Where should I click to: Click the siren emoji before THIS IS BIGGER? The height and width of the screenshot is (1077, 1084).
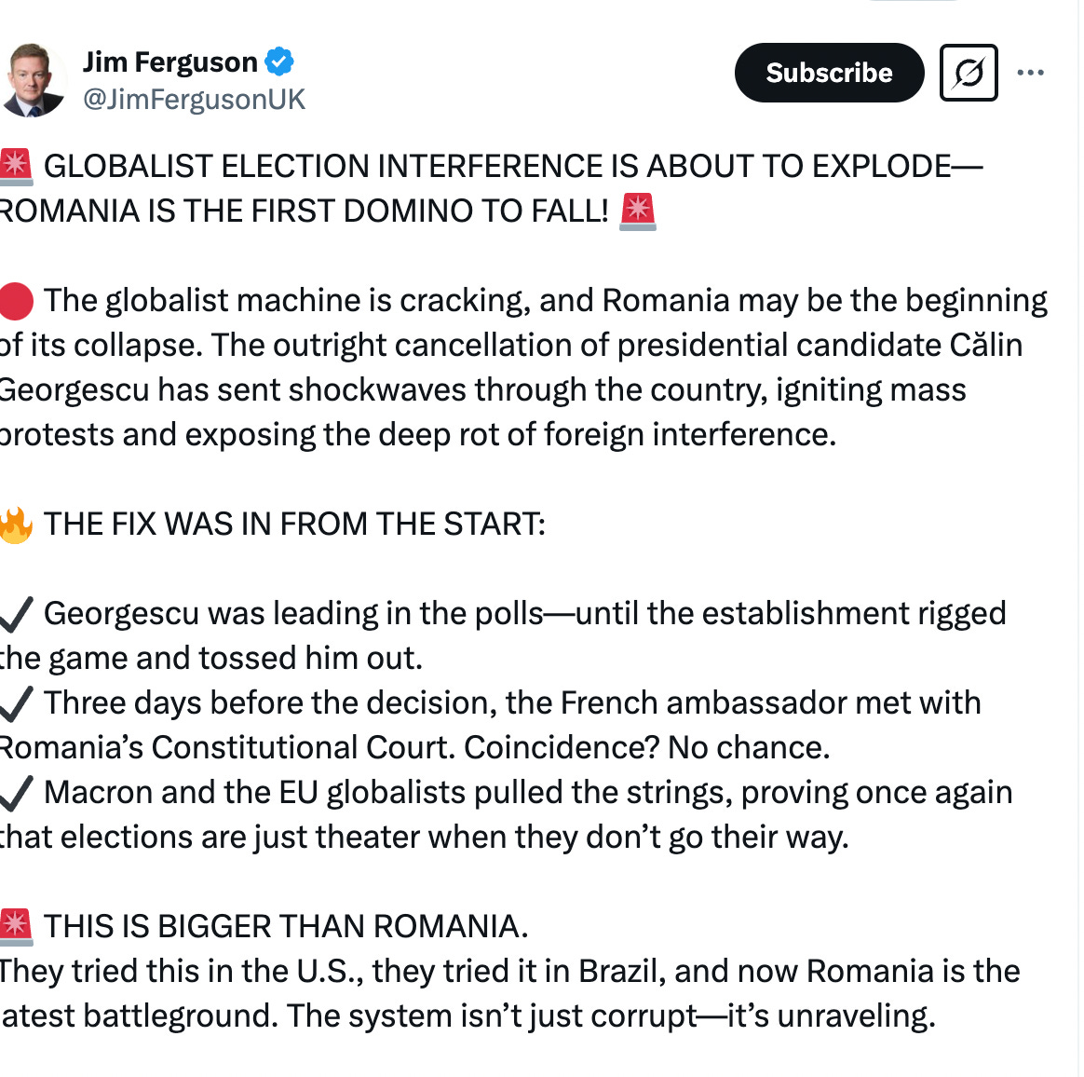tap(15, 927)
